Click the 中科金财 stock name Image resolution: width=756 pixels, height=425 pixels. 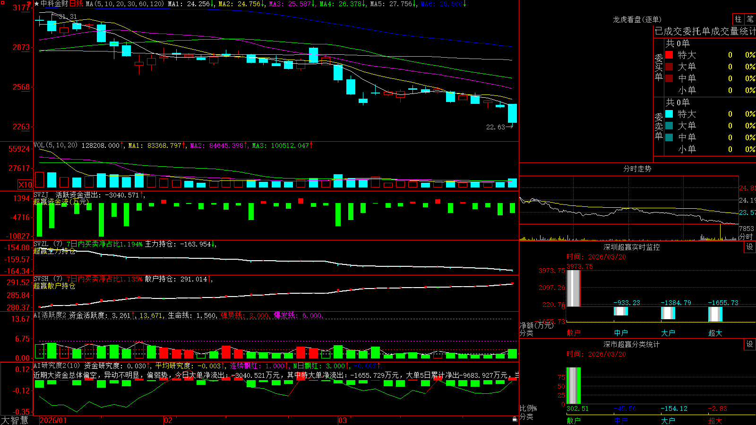pos(54,4)
